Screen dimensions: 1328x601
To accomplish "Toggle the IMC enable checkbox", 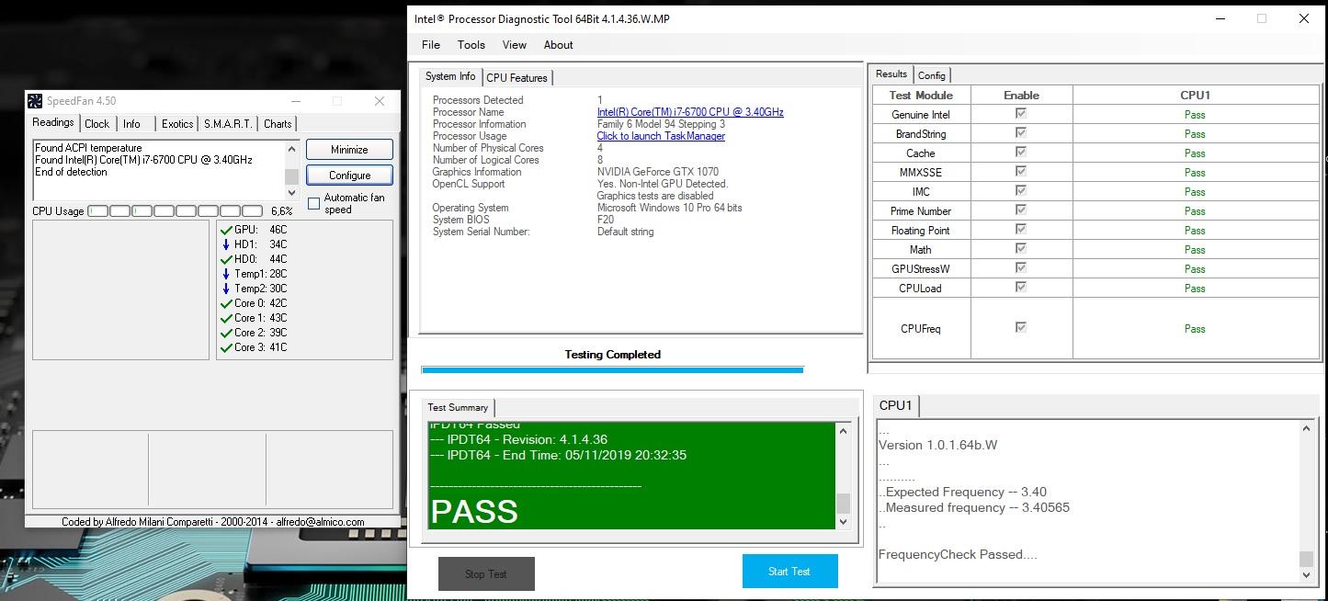I will (x=1020, y=190).
